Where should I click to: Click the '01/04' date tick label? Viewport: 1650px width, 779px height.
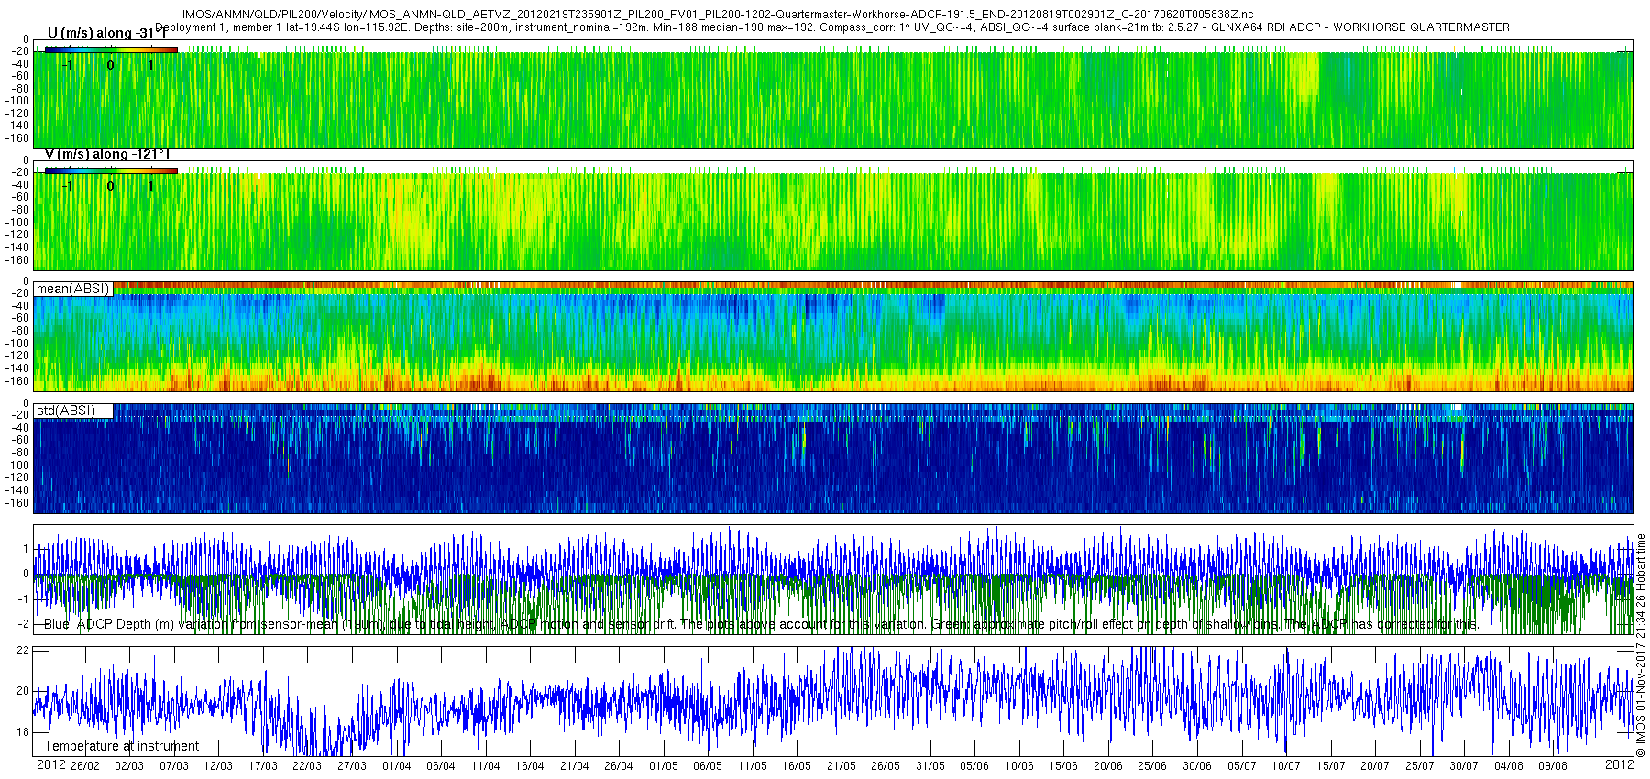point(397,766)
